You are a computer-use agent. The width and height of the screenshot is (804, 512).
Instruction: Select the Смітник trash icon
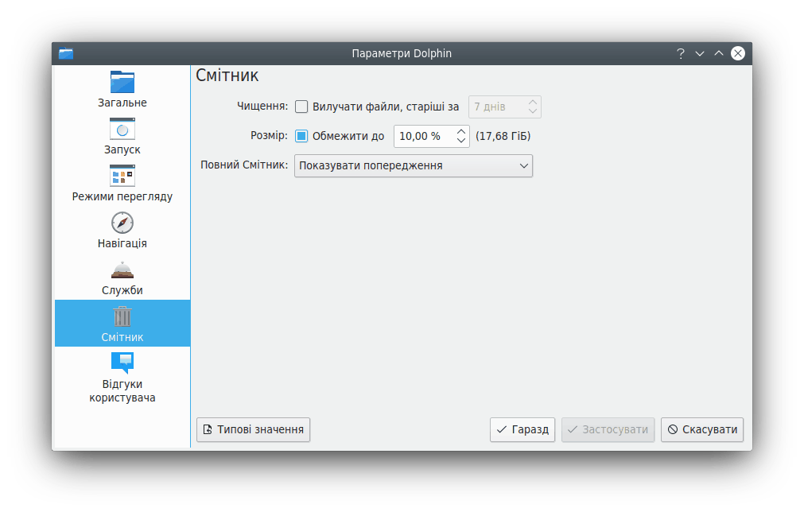coord(122,316)
